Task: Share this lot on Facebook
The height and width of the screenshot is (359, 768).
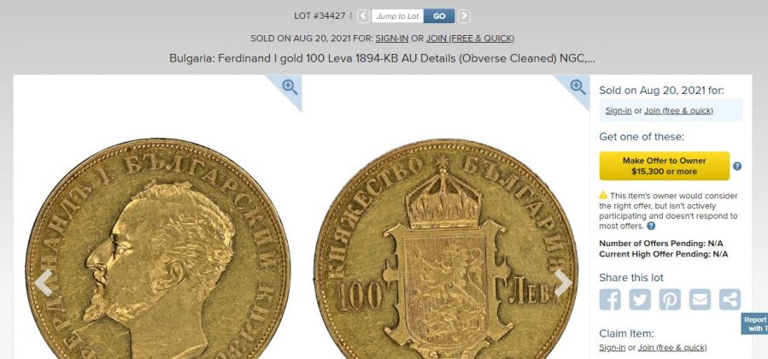Action: tap(610, 299)
